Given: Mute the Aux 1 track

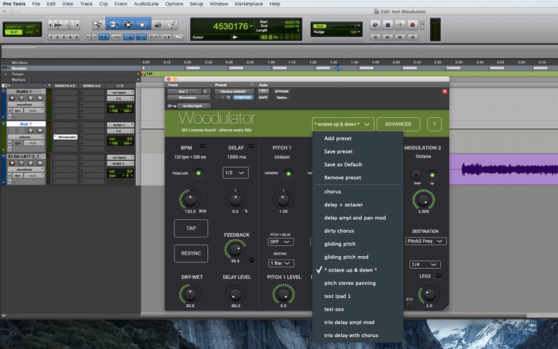Looking at the screenshot, I should pyautogui.click(x=40, y=131).
